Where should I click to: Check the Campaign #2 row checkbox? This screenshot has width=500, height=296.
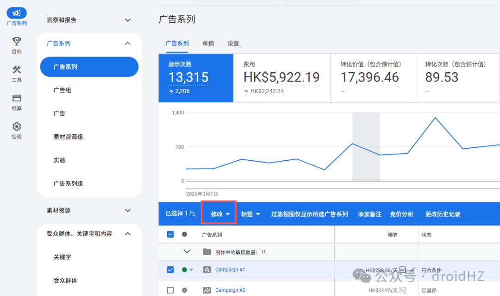click(170, 290)
